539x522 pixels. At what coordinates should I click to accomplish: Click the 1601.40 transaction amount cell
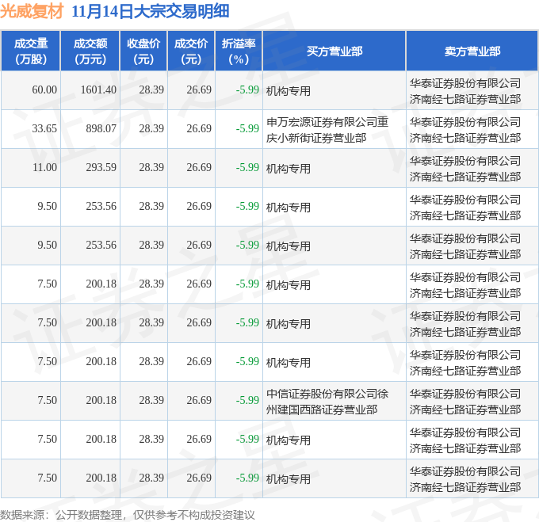(98, 90)
